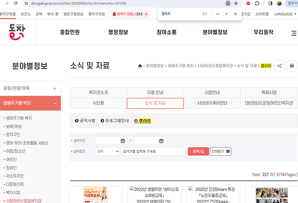
Task: Open the browser extensions puzzle icon
Action: coord(257,3)
